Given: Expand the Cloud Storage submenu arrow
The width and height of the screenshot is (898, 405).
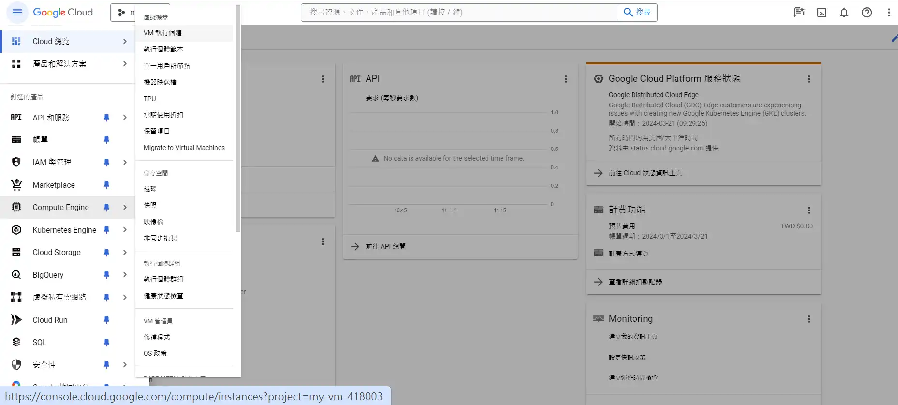Looking at the screenshot, I should coord(125,253).
